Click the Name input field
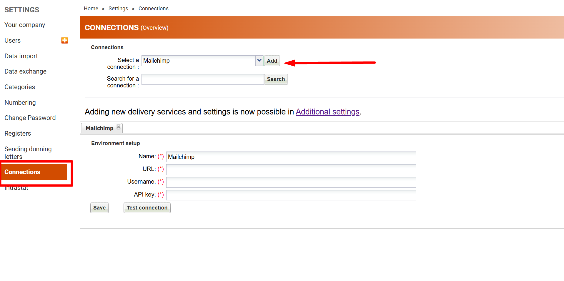564x281 pixels. point(291,157)
